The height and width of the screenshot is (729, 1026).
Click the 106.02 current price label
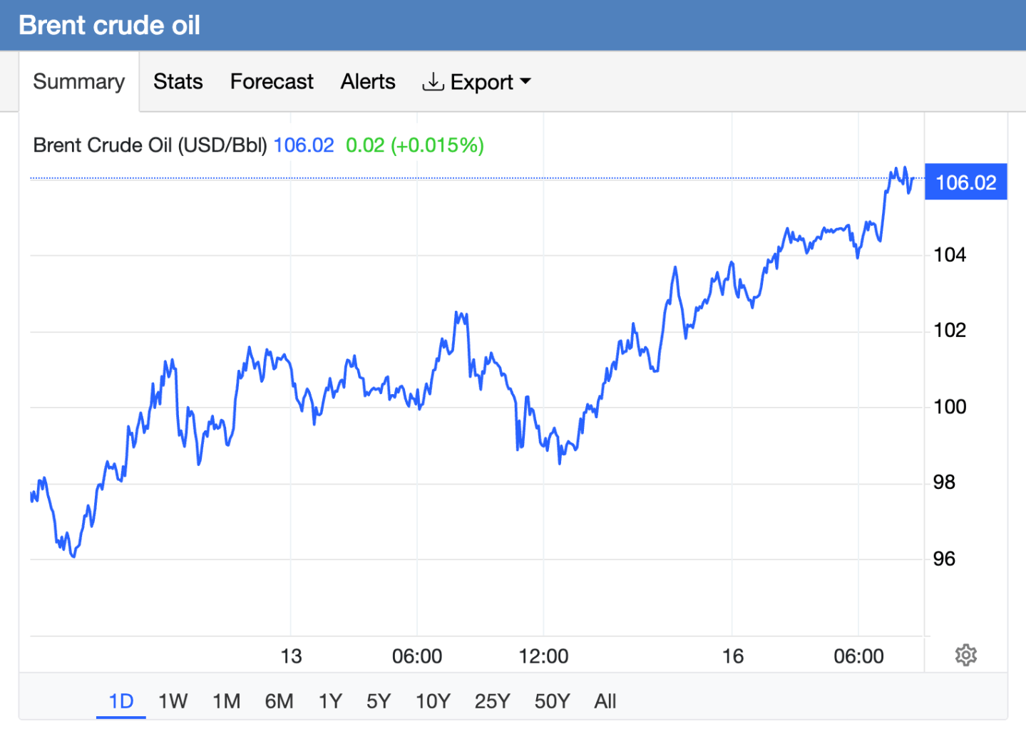pyautogui.click(x=965, y=182)
